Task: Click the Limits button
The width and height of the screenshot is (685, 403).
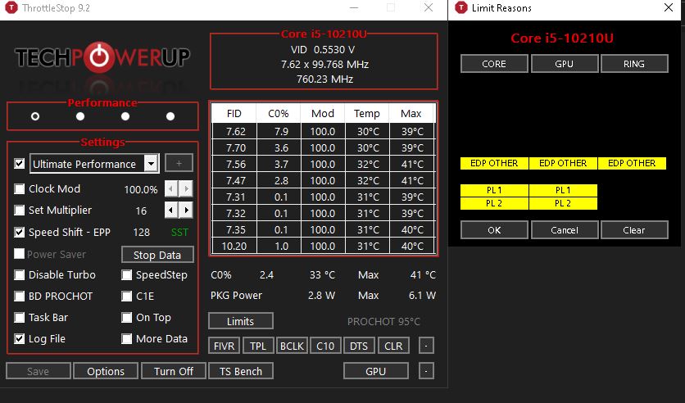Action: point(241,321)
